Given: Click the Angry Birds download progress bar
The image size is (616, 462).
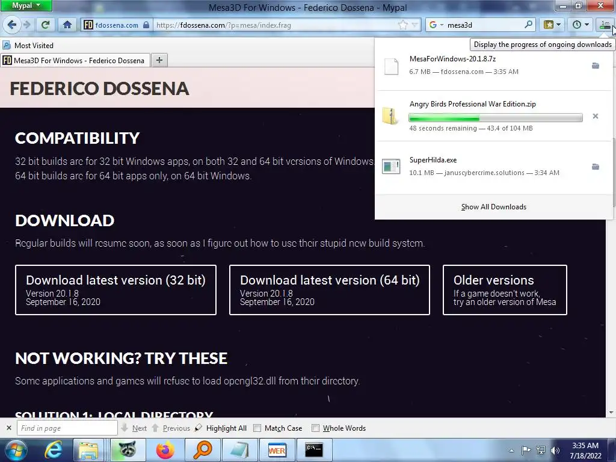Looking at the screenshot, I should click(496, 117).
